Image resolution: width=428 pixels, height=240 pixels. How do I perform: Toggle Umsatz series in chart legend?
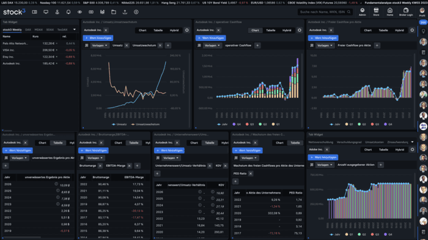[119, 125]
